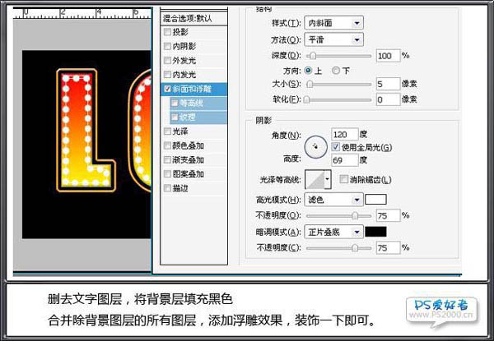Enable 消除锯齿 anti-alias checkbox
The width and height of the screenshot is (494, 341).
point(343,179)
